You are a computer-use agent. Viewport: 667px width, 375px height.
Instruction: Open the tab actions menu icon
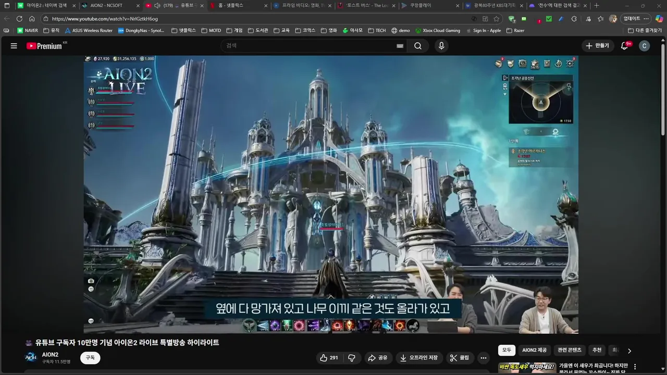pyautogui.click(x=7, y=6)
